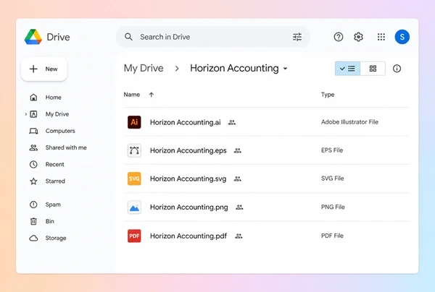Image resolution: width=435 pixels, height=292 pixels.
Task: Click the Shared with me people icon
Action: click(33, 147)
